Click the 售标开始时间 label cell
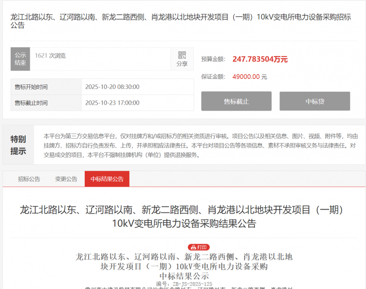Screen dimensions: 366x289 pos(31,87)
